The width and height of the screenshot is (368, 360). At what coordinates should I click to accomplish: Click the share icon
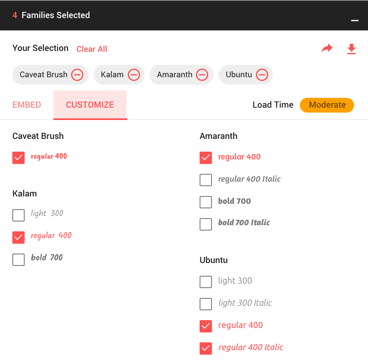[x=327, y=48]
